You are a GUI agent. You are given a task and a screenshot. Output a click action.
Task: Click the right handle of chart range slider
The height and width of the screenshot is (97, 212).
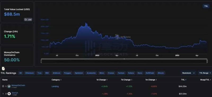207,61
